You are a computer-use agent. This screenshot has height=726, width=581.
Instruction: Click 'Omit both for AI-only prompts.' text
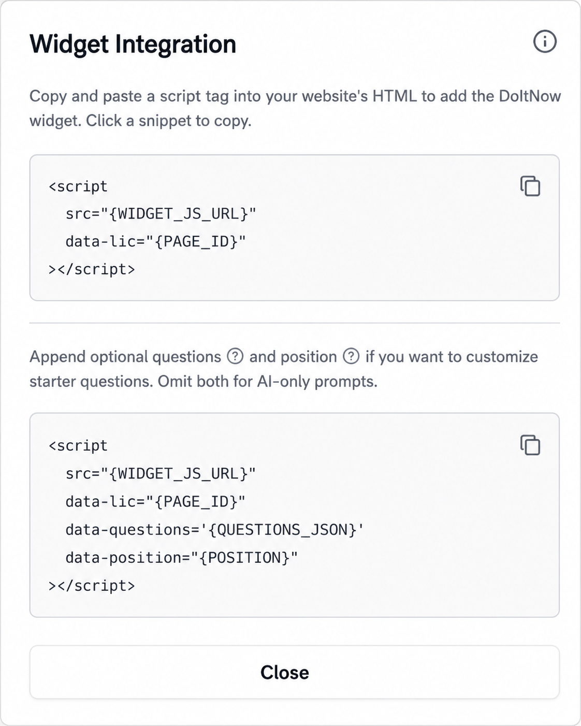pos(268,382)
